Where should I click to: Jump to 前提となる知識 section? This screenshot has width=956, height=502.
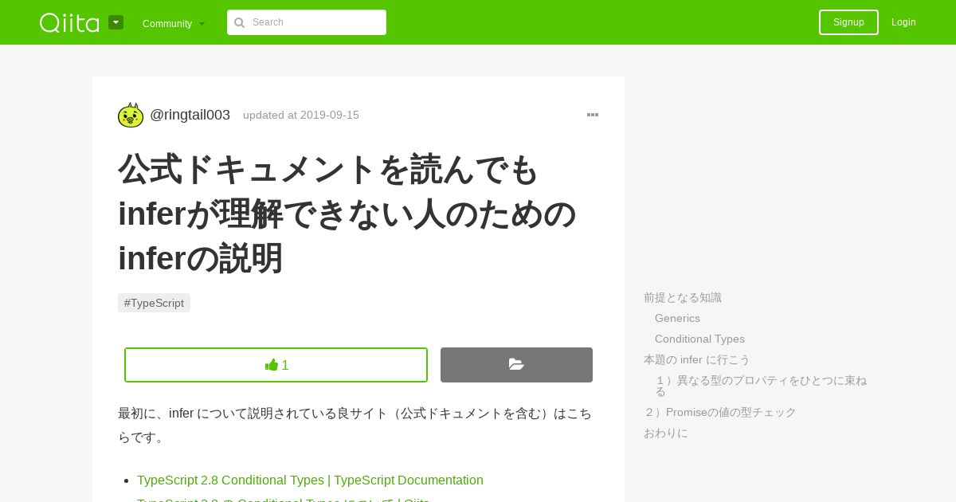(683, 297)
